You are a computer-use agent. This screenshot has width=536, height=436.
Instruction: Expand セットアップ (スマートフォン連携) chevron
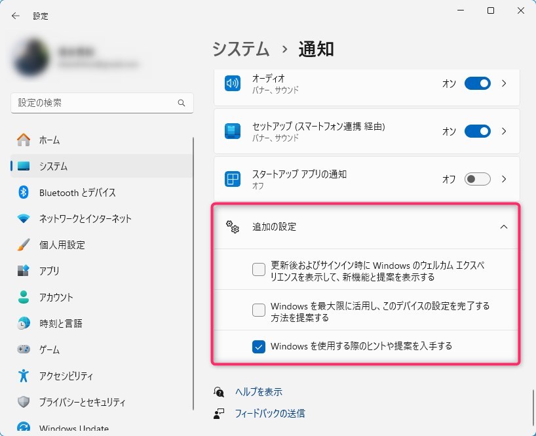(504, 132)
